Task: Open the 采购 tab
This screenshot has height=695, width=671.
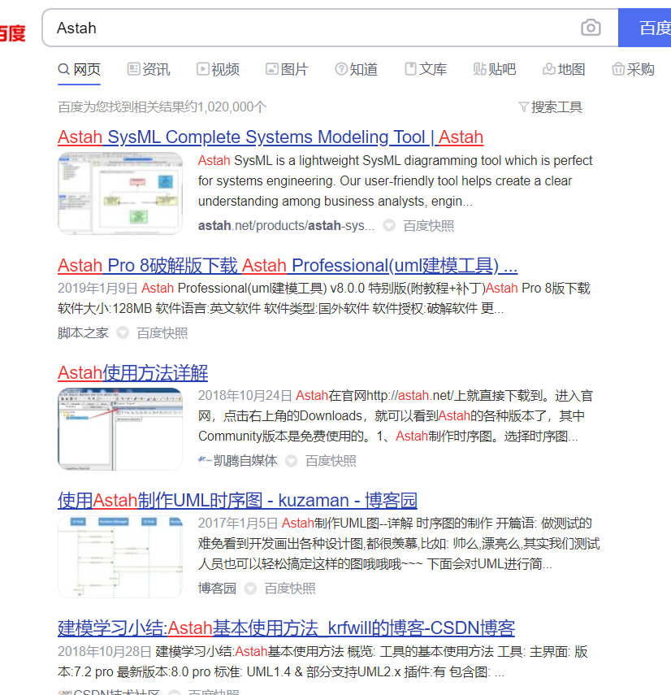Action: tap(633, 70)
